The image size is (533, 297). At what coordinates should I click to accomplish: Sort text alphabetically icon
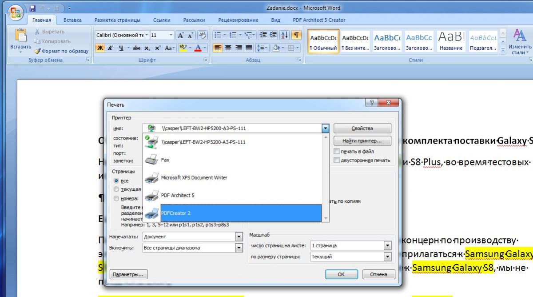tap(285, 35)
